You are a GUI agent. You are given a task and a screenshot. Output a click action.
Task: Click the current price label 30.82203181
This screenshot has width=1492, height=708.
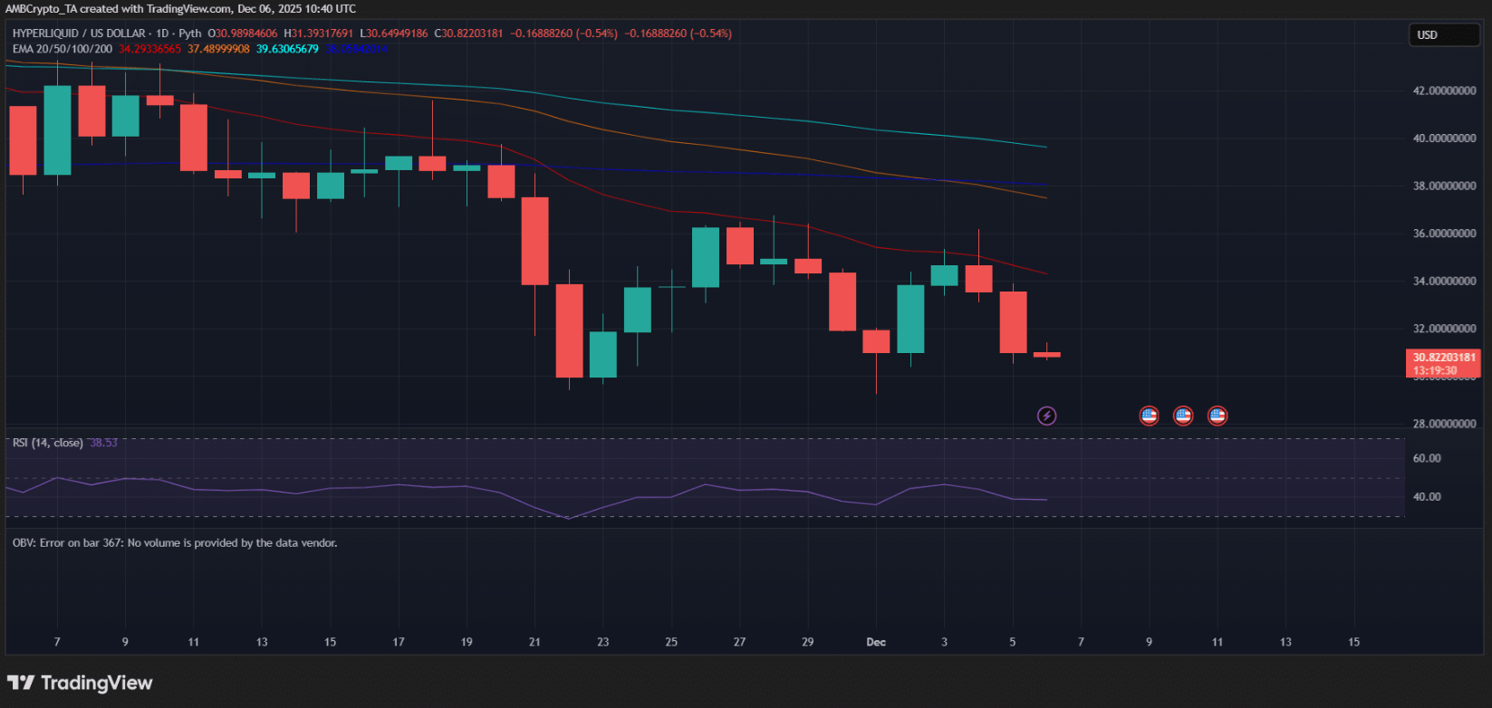(1444, 358)
